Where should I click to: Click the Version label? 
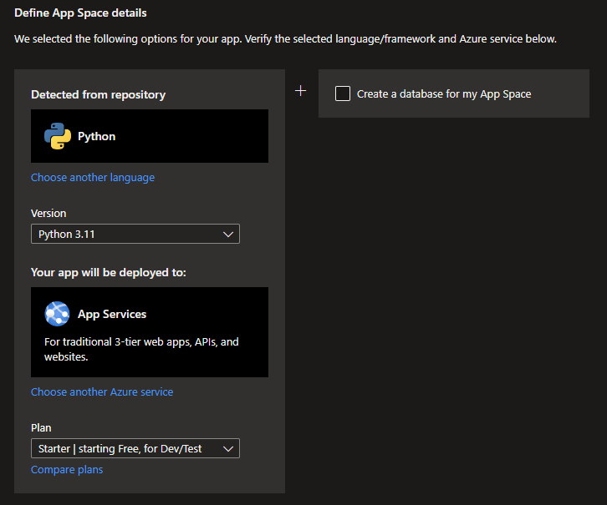coord(48,214)
